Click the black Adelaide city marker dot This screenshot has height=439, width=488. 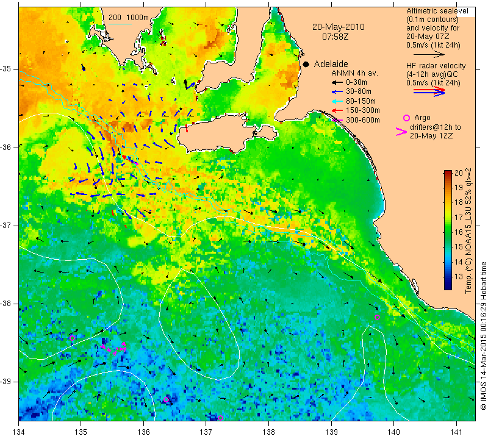306,64
